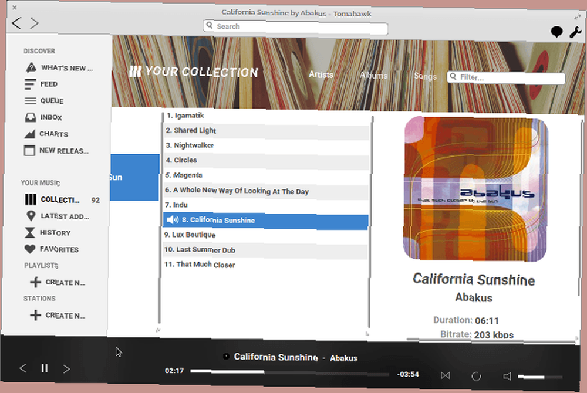Toggle shuffle mode in the player bar
587x393 pixels.
pyautogui.click(x=446, y=375)
